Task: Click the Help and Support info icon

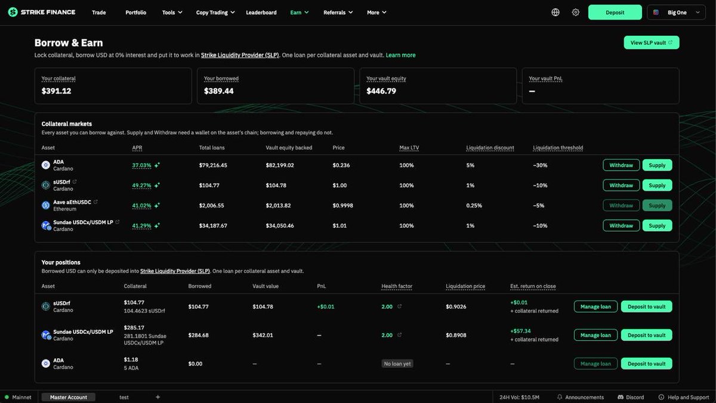Action: (x=661, y=397)
